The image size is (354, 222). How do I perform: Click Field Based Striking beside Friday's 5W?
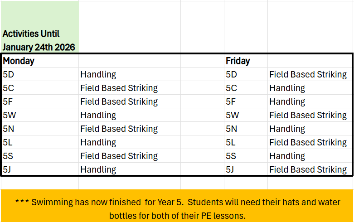[x=308, y=115]
